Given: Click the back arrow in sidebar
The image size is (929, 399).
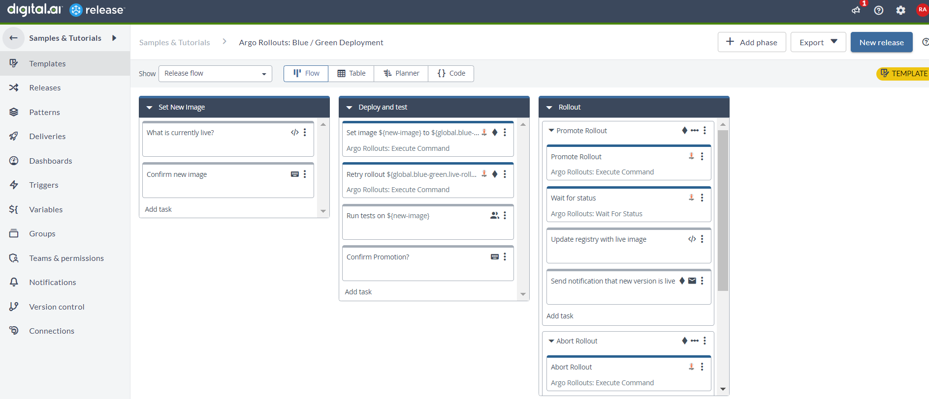Looking at the screenshot, I should pos(14,38).
